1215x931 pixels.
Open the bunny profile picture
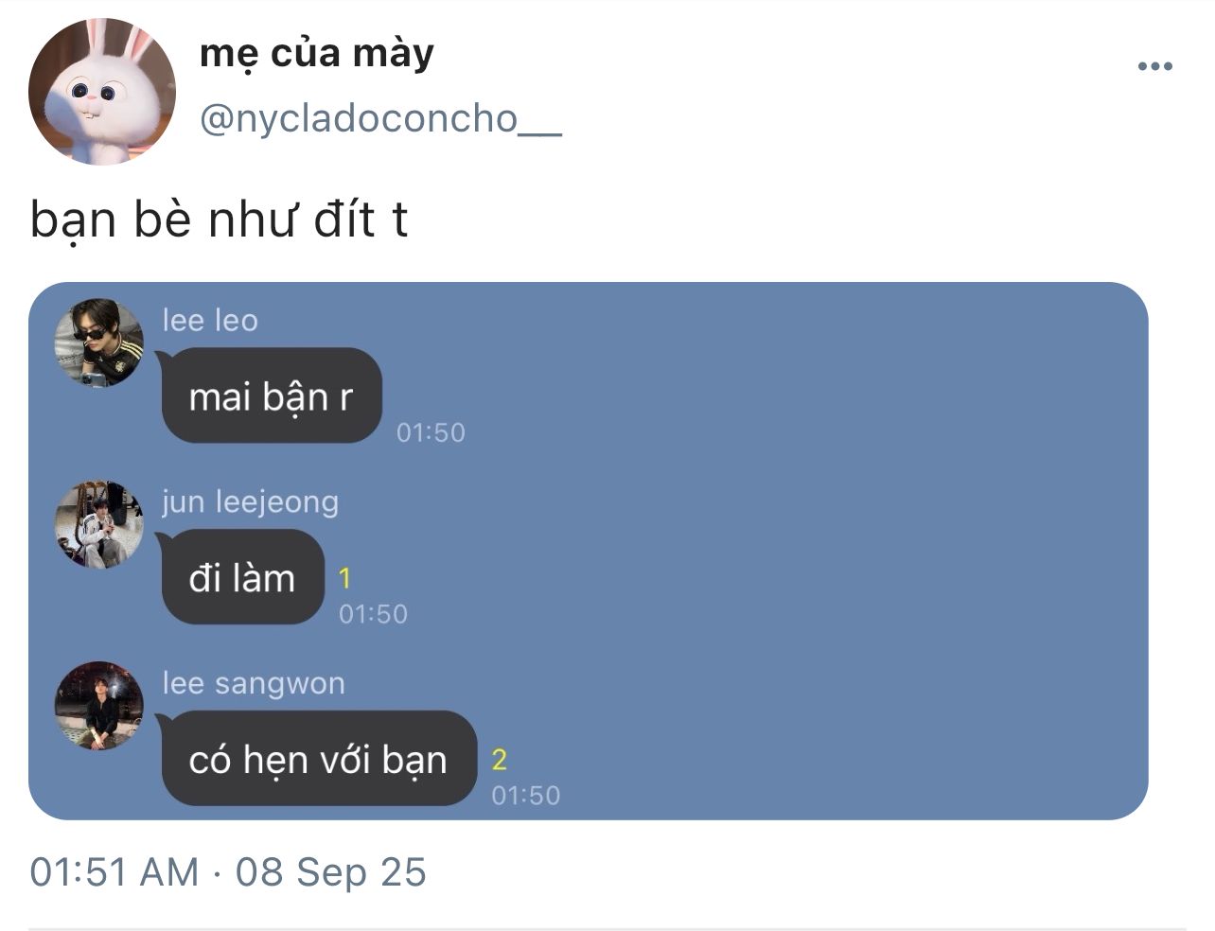[x=102, y=91]
